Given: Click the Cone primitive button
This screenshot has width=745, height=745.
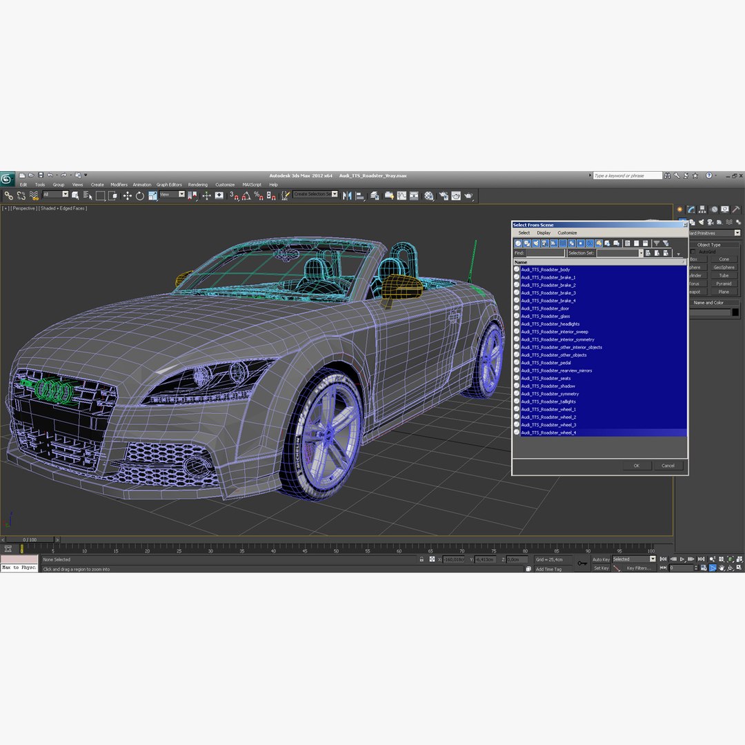Looking at the screenshot, I should [x=724, y=259].
